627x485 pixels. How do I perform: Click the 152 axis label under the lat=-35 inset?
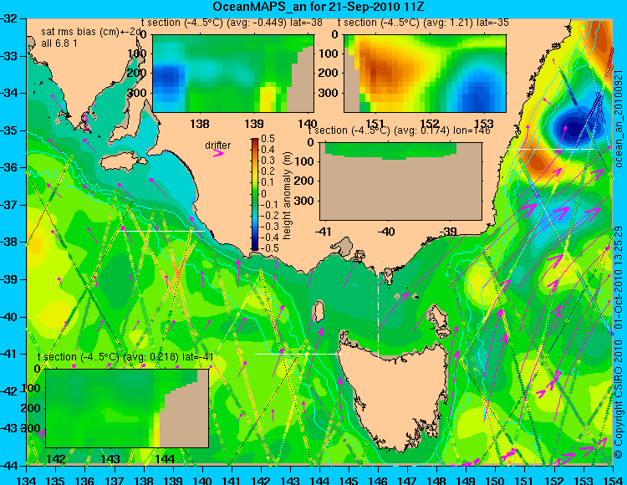[430, 124]
